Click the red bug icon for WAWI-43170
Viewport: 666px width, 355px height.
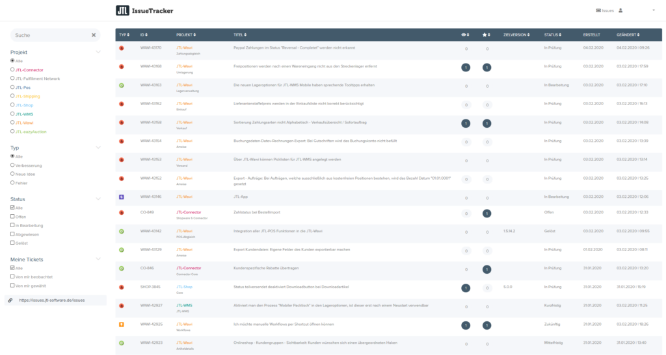(x=122, y=48)
